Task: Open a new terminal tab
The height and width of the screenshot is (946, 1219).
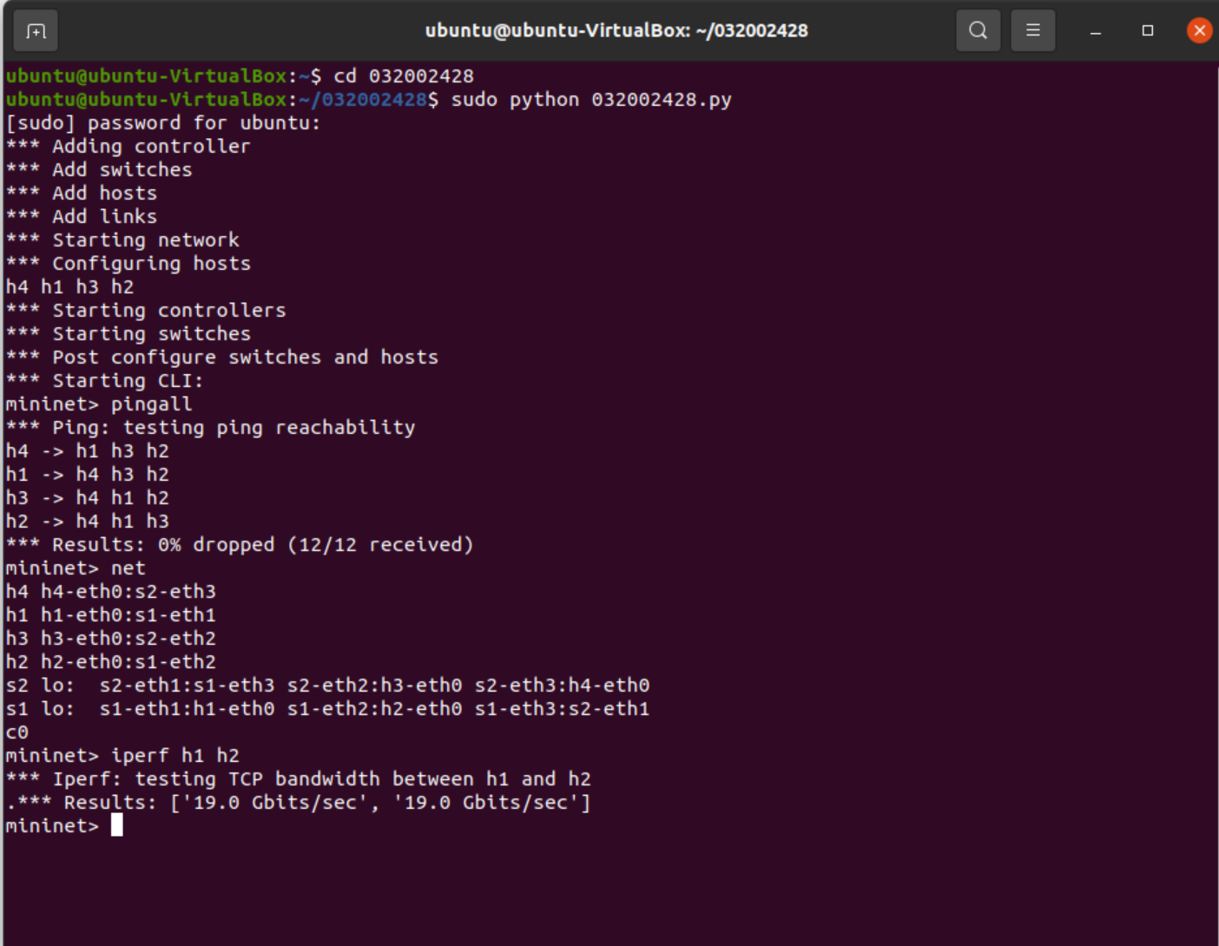Action: point(36,31)
